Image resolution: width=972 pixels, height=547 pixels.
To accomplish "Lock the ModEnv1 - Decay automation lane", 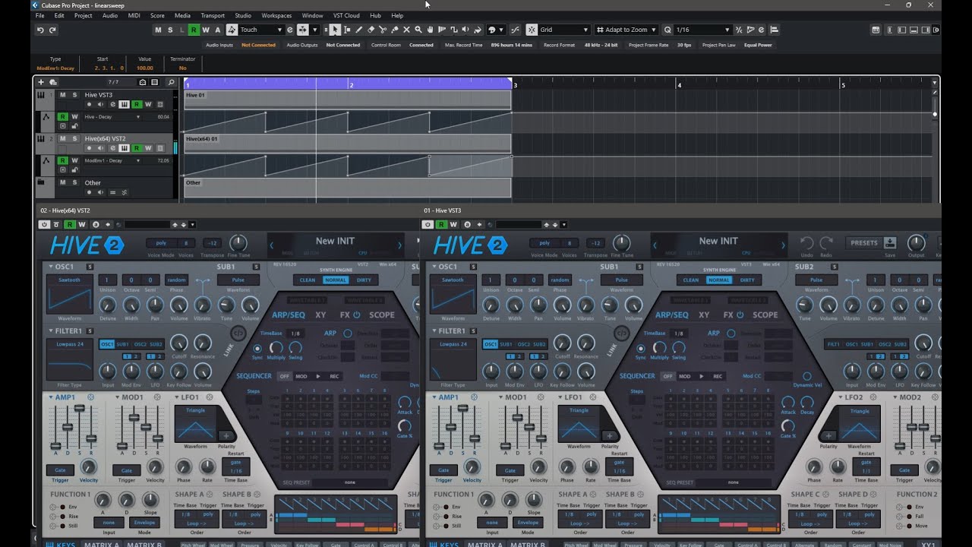I will coord(74,169).
